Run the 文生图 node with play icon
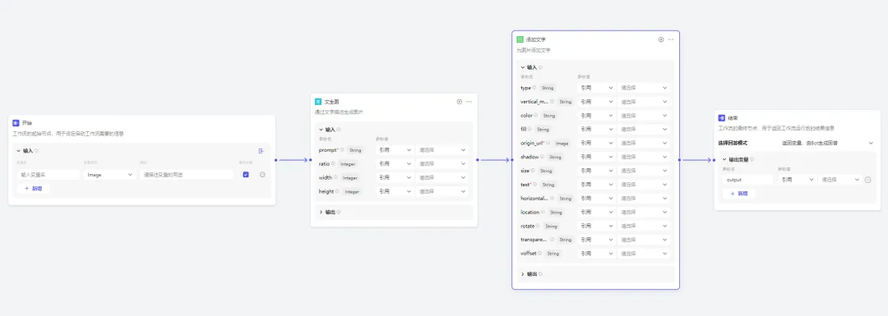The height and width of the screenshot is (316, 888). 460,102
